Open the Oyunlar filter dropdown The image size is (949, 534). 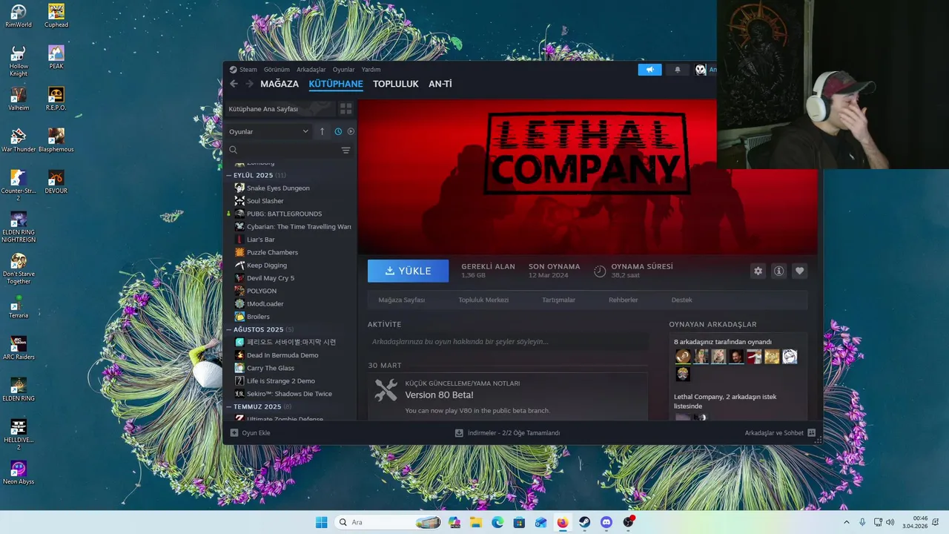tap(268, 131)
